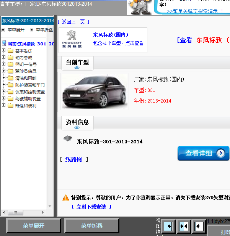230x236 pixels.
Task: Expand the 动力总成 folder node
Action: coord(3,57)
